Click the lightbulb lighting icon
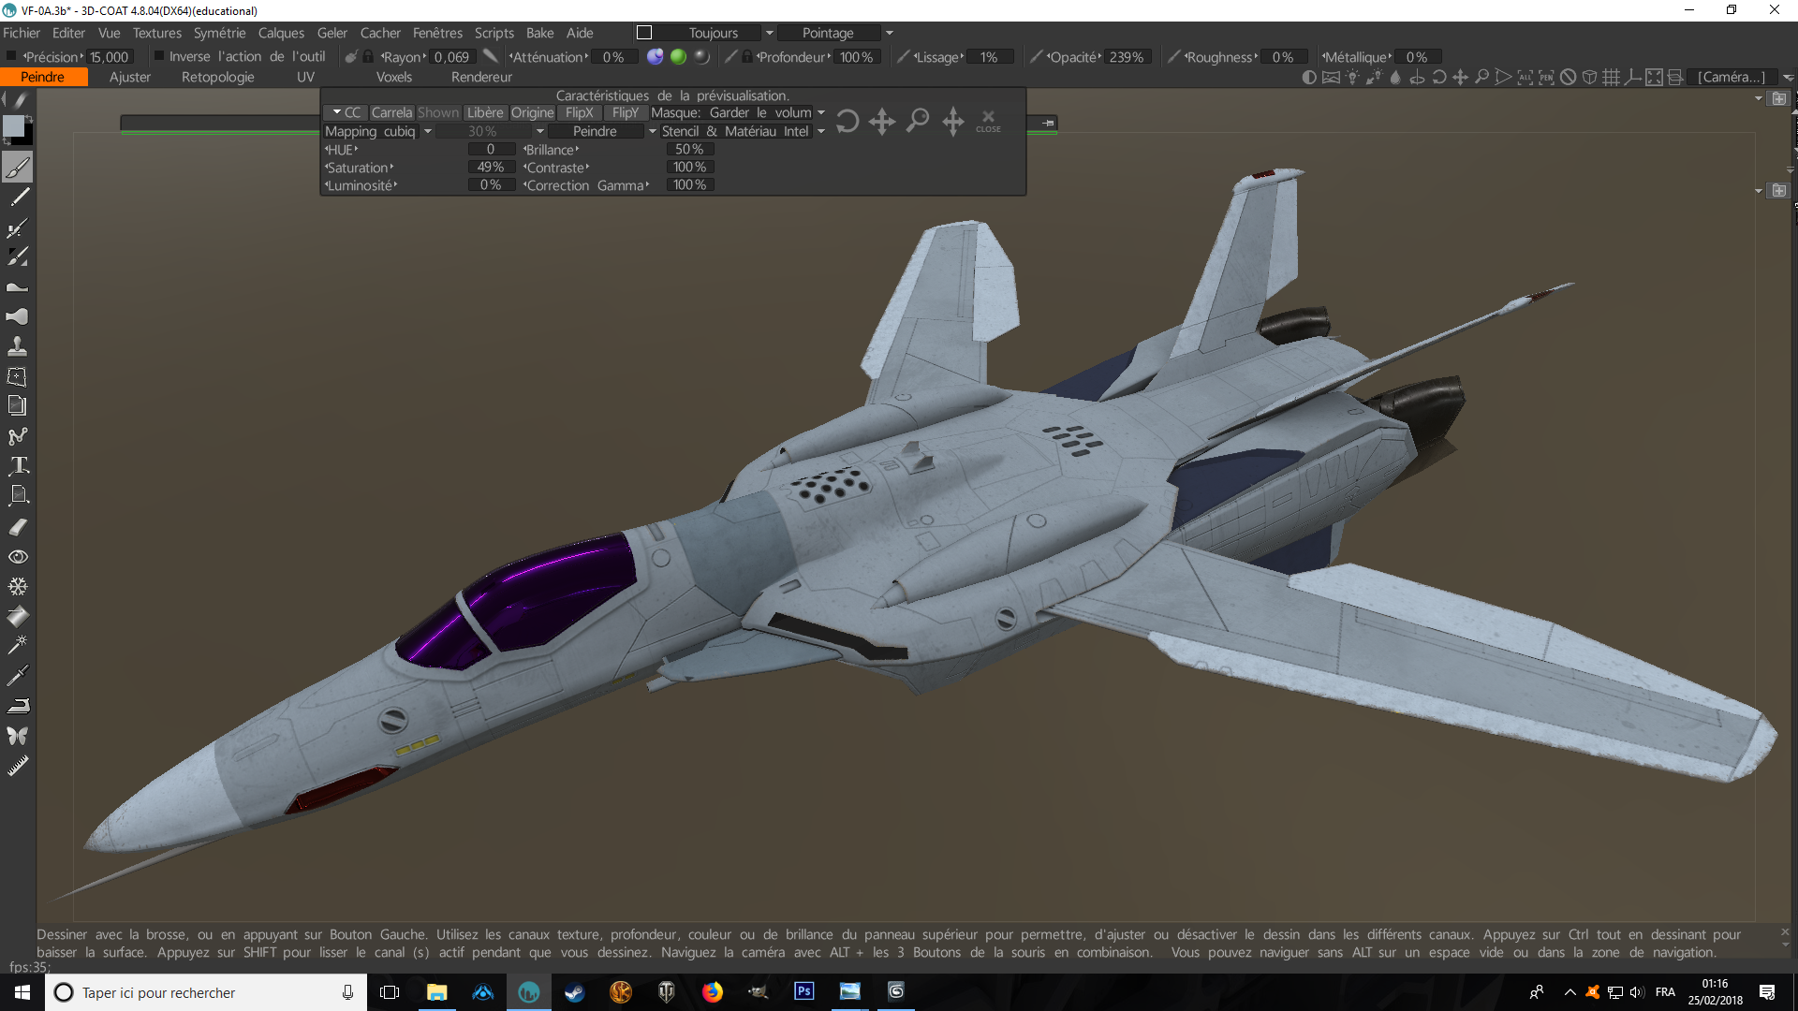Image resolution: width=1798 pixels, height=1011 pixels. (x=1352, y=78)
